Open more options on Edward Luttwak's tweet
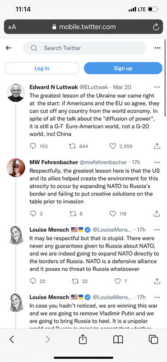 pos(157,87)
